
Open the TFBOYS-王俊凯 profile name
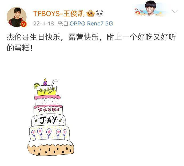pos(59,13)
